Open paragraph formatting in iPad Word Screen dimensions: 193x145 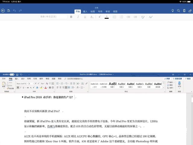pyautogui.click(x=143, y=17)
